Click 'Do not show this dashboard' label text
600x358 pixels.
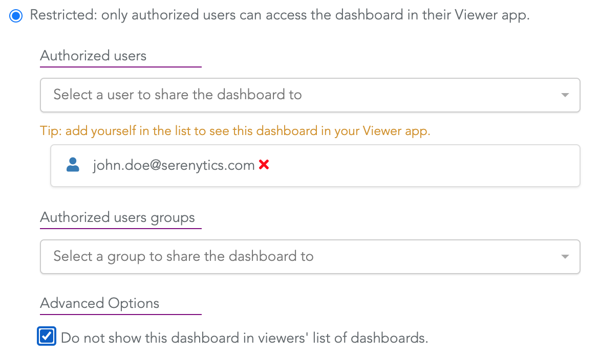pyautogui.click(x=245, y=338)
